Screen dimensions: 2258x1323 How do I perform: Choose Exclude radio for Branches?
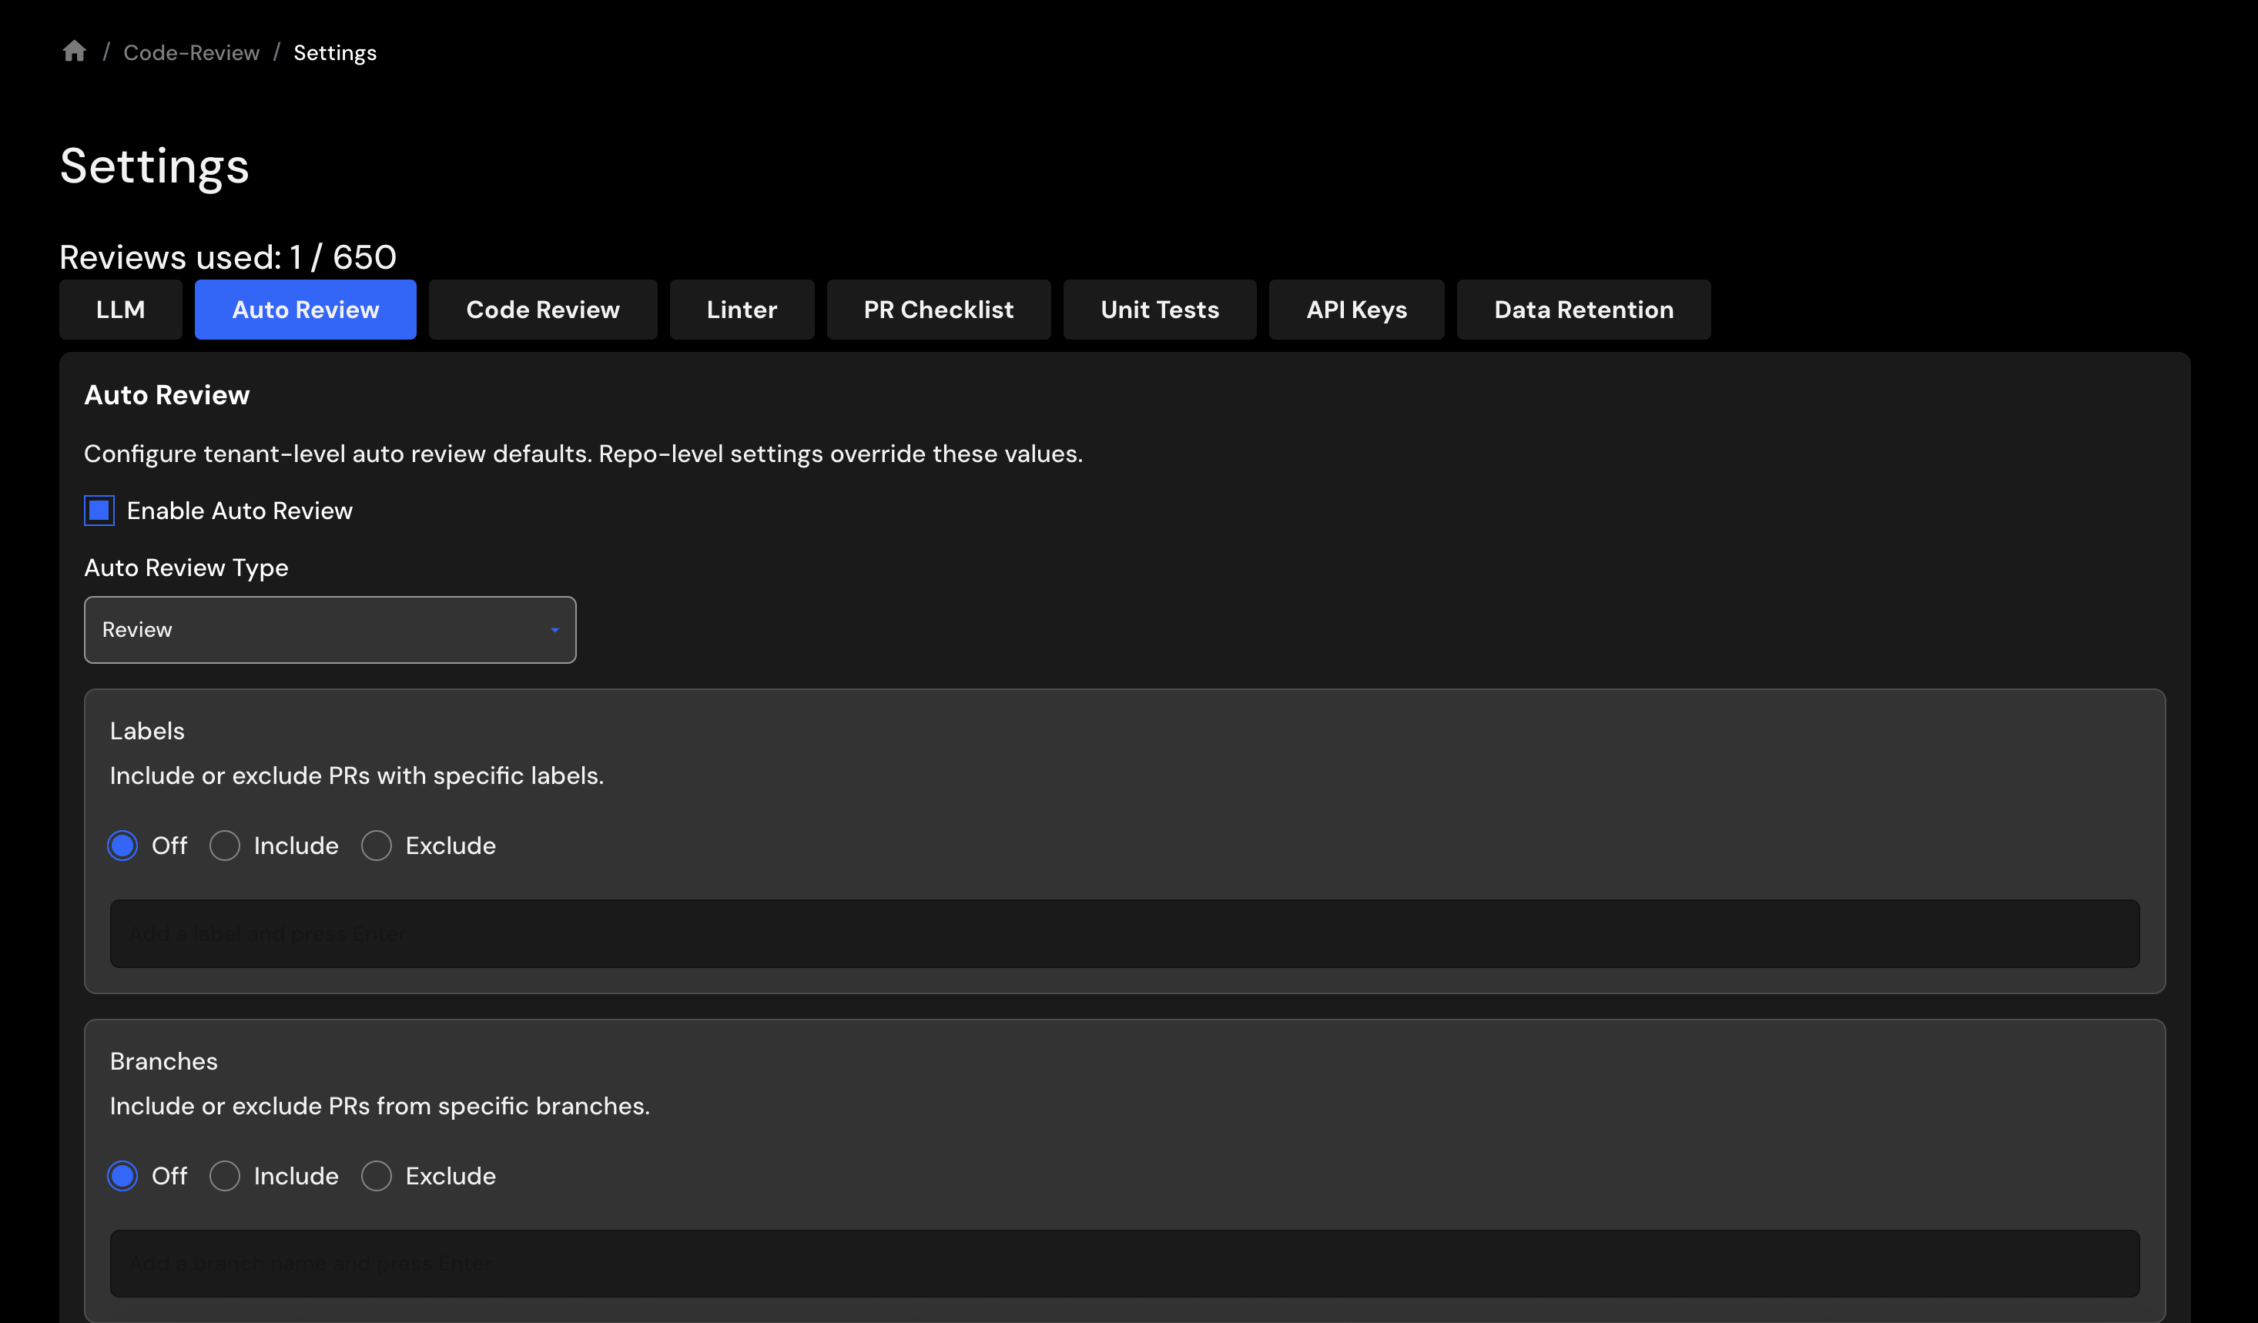(377, 1176)
